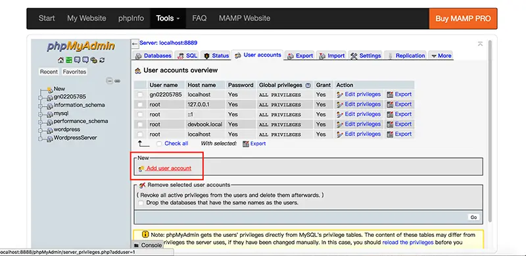Viewport: 526px width, 256px height.
Task: Switch to the SQL tab
Action: [x=187, y=56]
